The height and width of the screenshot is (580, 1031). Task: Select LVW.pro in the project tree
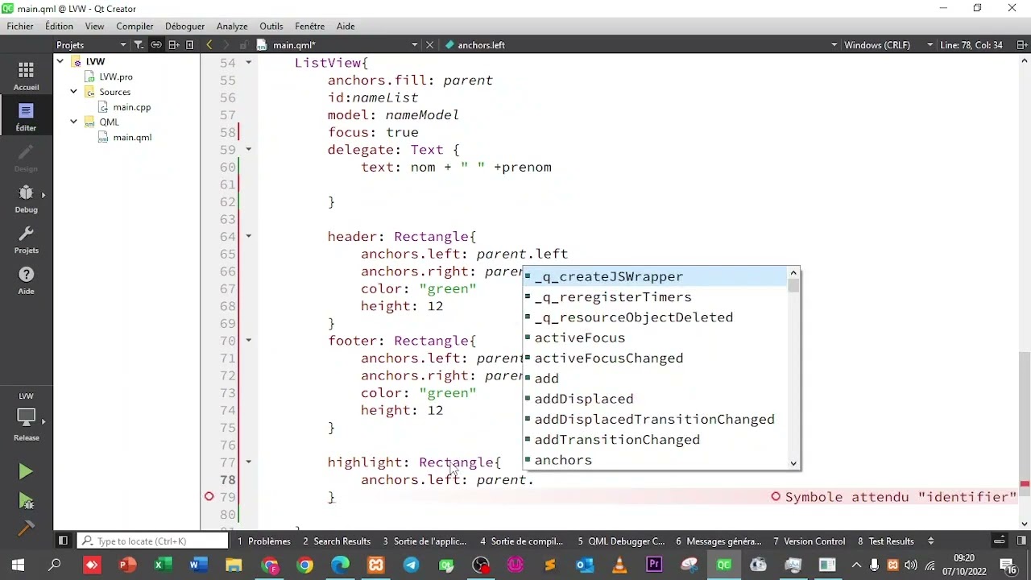point(116,77)
